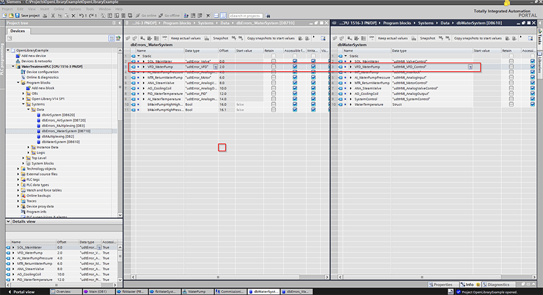Screen dimensions: 543x295
Task: Toggle Accessible checkbox for MTR_ReturnWaterPump in dbErrors_WaterSystem
Action: (294, 78)
